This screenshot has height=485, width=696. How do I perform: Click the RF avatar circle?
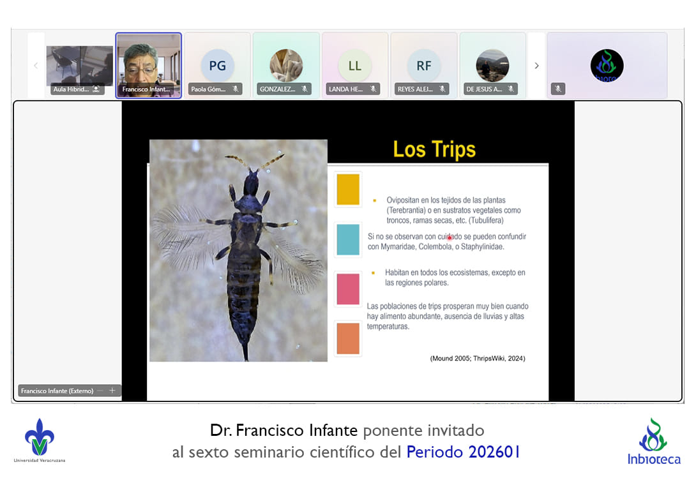tap(424, 66)
